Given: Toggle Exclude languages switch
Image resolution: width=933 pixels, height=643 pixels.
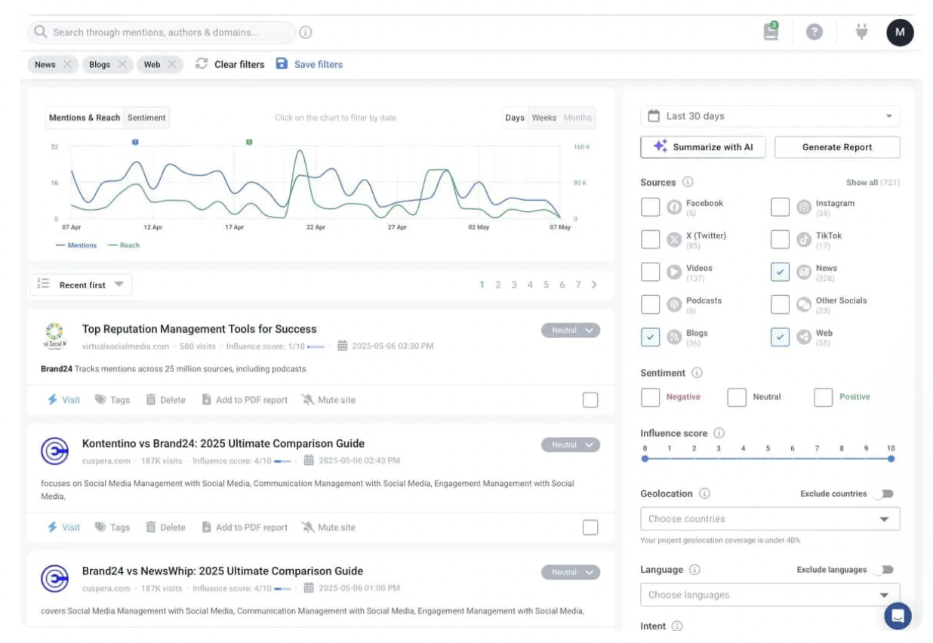Looking at the screenshot, I should [884, 570].
